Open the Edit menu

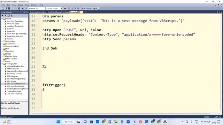pos(9,5)
